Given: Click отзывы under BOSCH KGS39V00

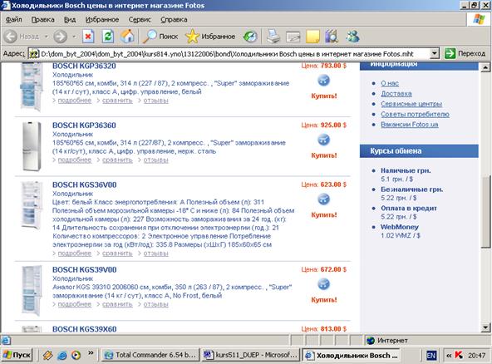Looking at the screenshot, I should coord(156,304).
